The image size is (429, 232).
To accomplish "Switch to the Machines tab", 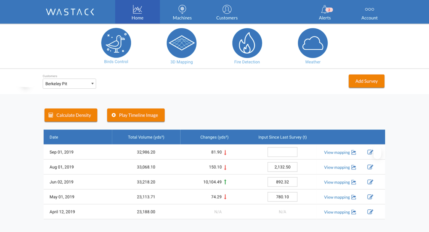I will pyautogui.click(x=182, y=12).
